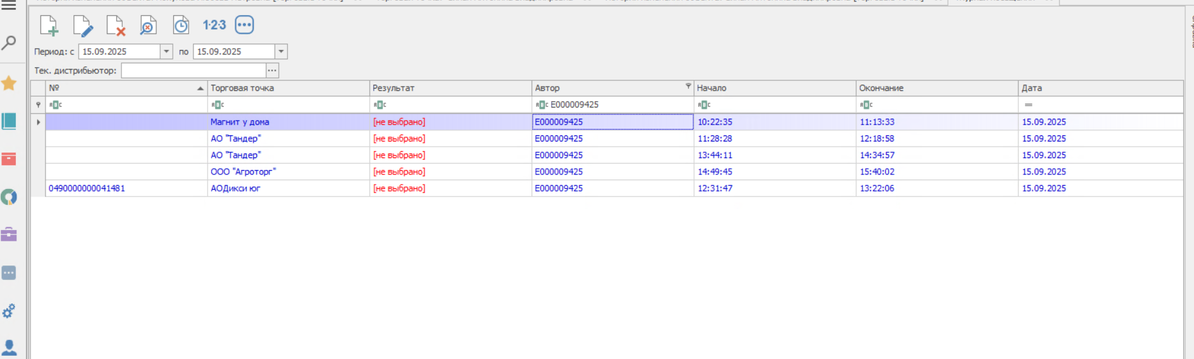Click start time 11:28:28
The height and width of the screenshot is (359, 1194).
pyautogui.click(x=715, y=138)
